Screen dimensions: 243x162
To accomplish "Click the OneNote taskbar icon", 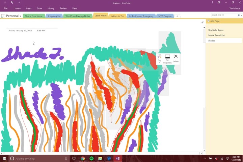I will pos(117,158).
